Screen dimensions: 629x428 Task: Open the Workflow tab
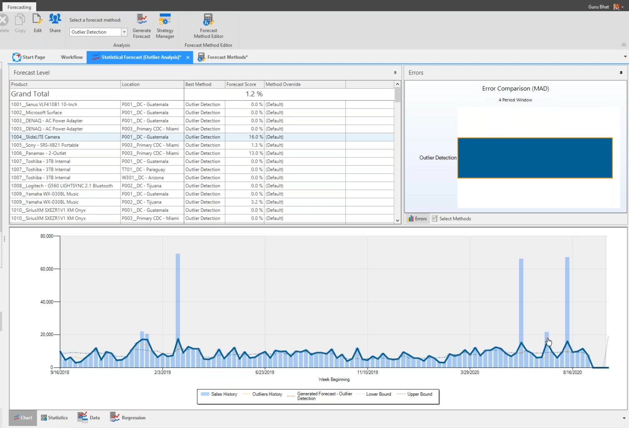point(72,57)
